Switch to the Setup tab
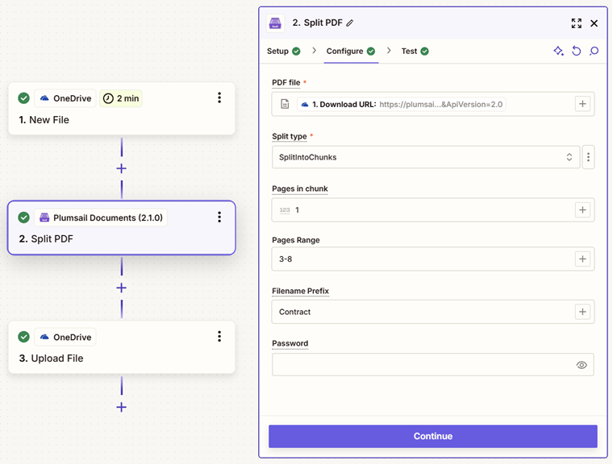This screenshot has width=613, height=464. (283, 52)
